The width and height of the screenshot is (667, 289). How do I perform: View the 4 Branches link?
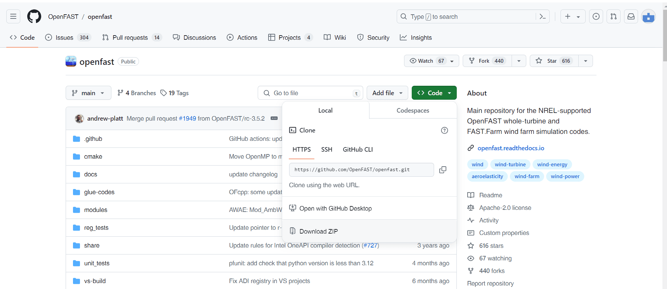[x=137, y=93]
